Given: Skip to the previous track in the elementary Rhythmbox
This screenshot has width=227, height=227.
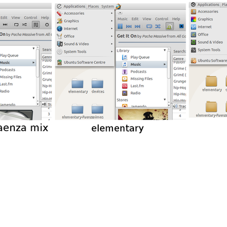Looking at the screenshot, I should point(129,26).
